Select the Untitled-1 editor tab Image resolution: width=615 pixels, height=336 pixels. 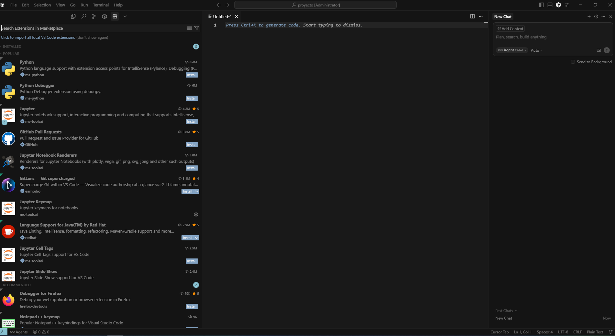[x=222, y=16]
